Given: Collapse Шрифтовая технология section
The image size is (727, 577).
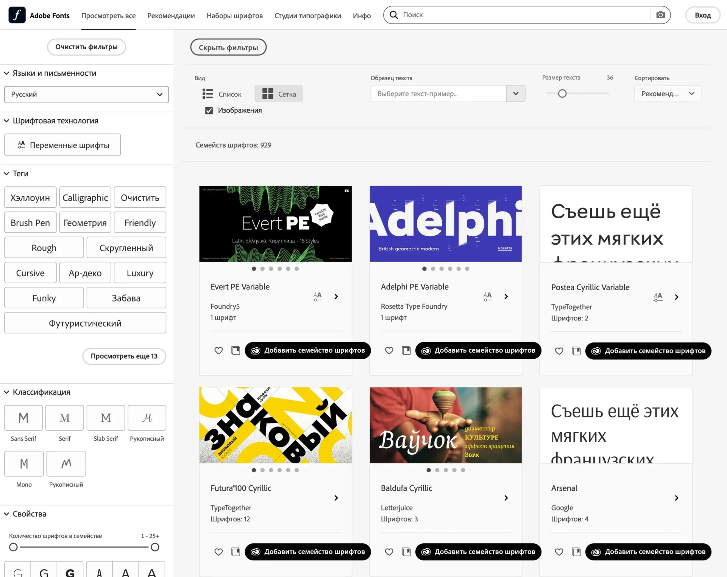Looking at the screenshot, I should click(x=6, y=121).
